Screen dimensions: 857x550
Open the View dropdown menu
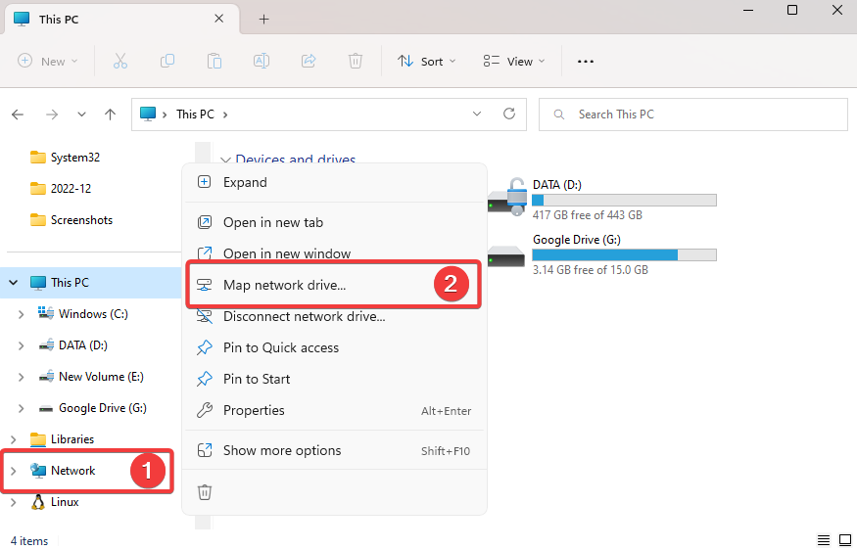(x=512, y=61)
